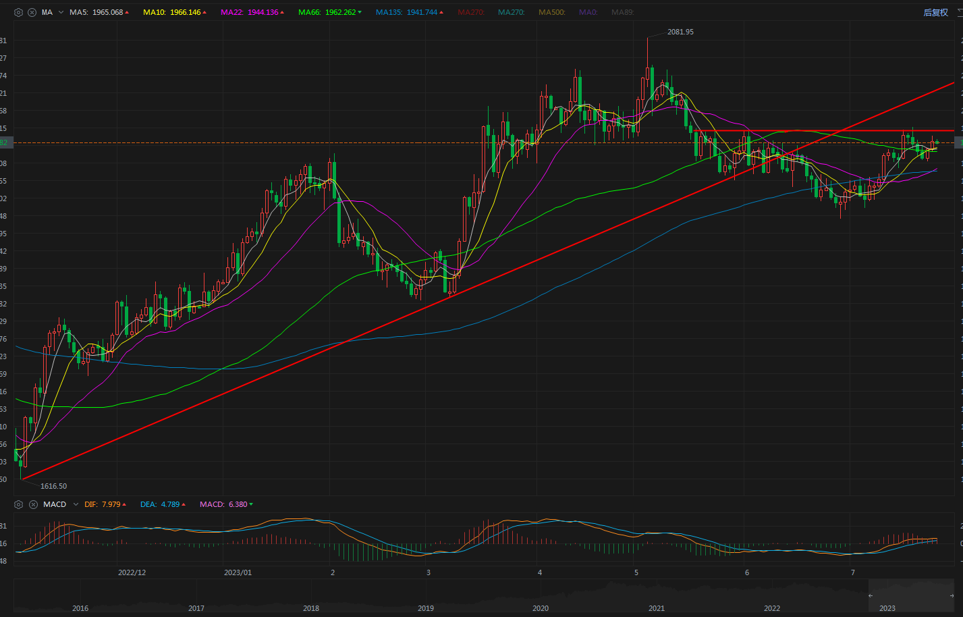Close the MACD indicator panel

[x=33, y=504]
